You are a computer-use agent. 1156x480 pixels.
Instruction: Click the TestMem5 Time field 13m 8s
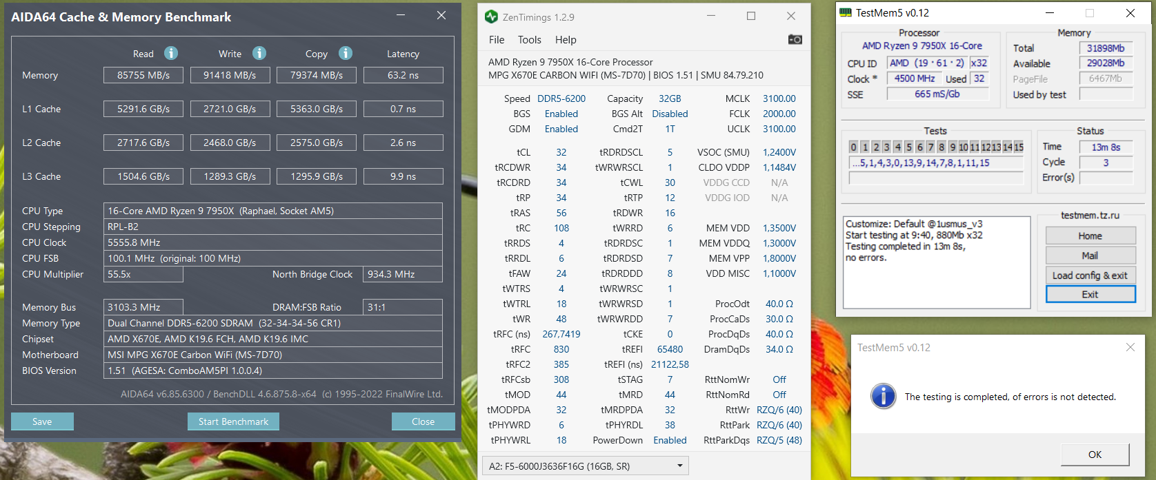pos(1106,147)
